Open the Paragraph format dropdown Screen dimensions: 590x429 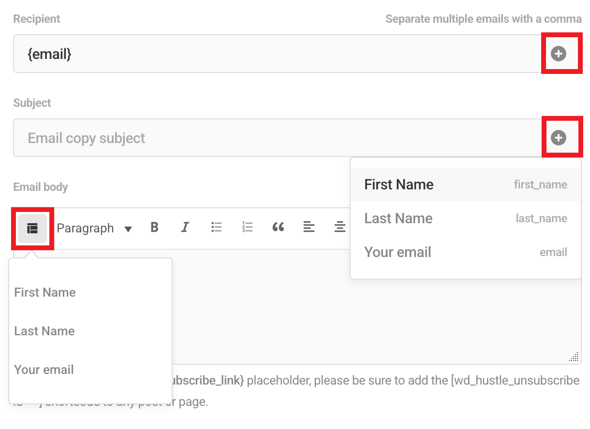coord(94,229)
